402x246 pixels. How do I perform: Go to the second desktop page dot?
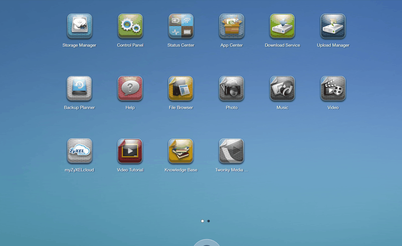point(209,221)
